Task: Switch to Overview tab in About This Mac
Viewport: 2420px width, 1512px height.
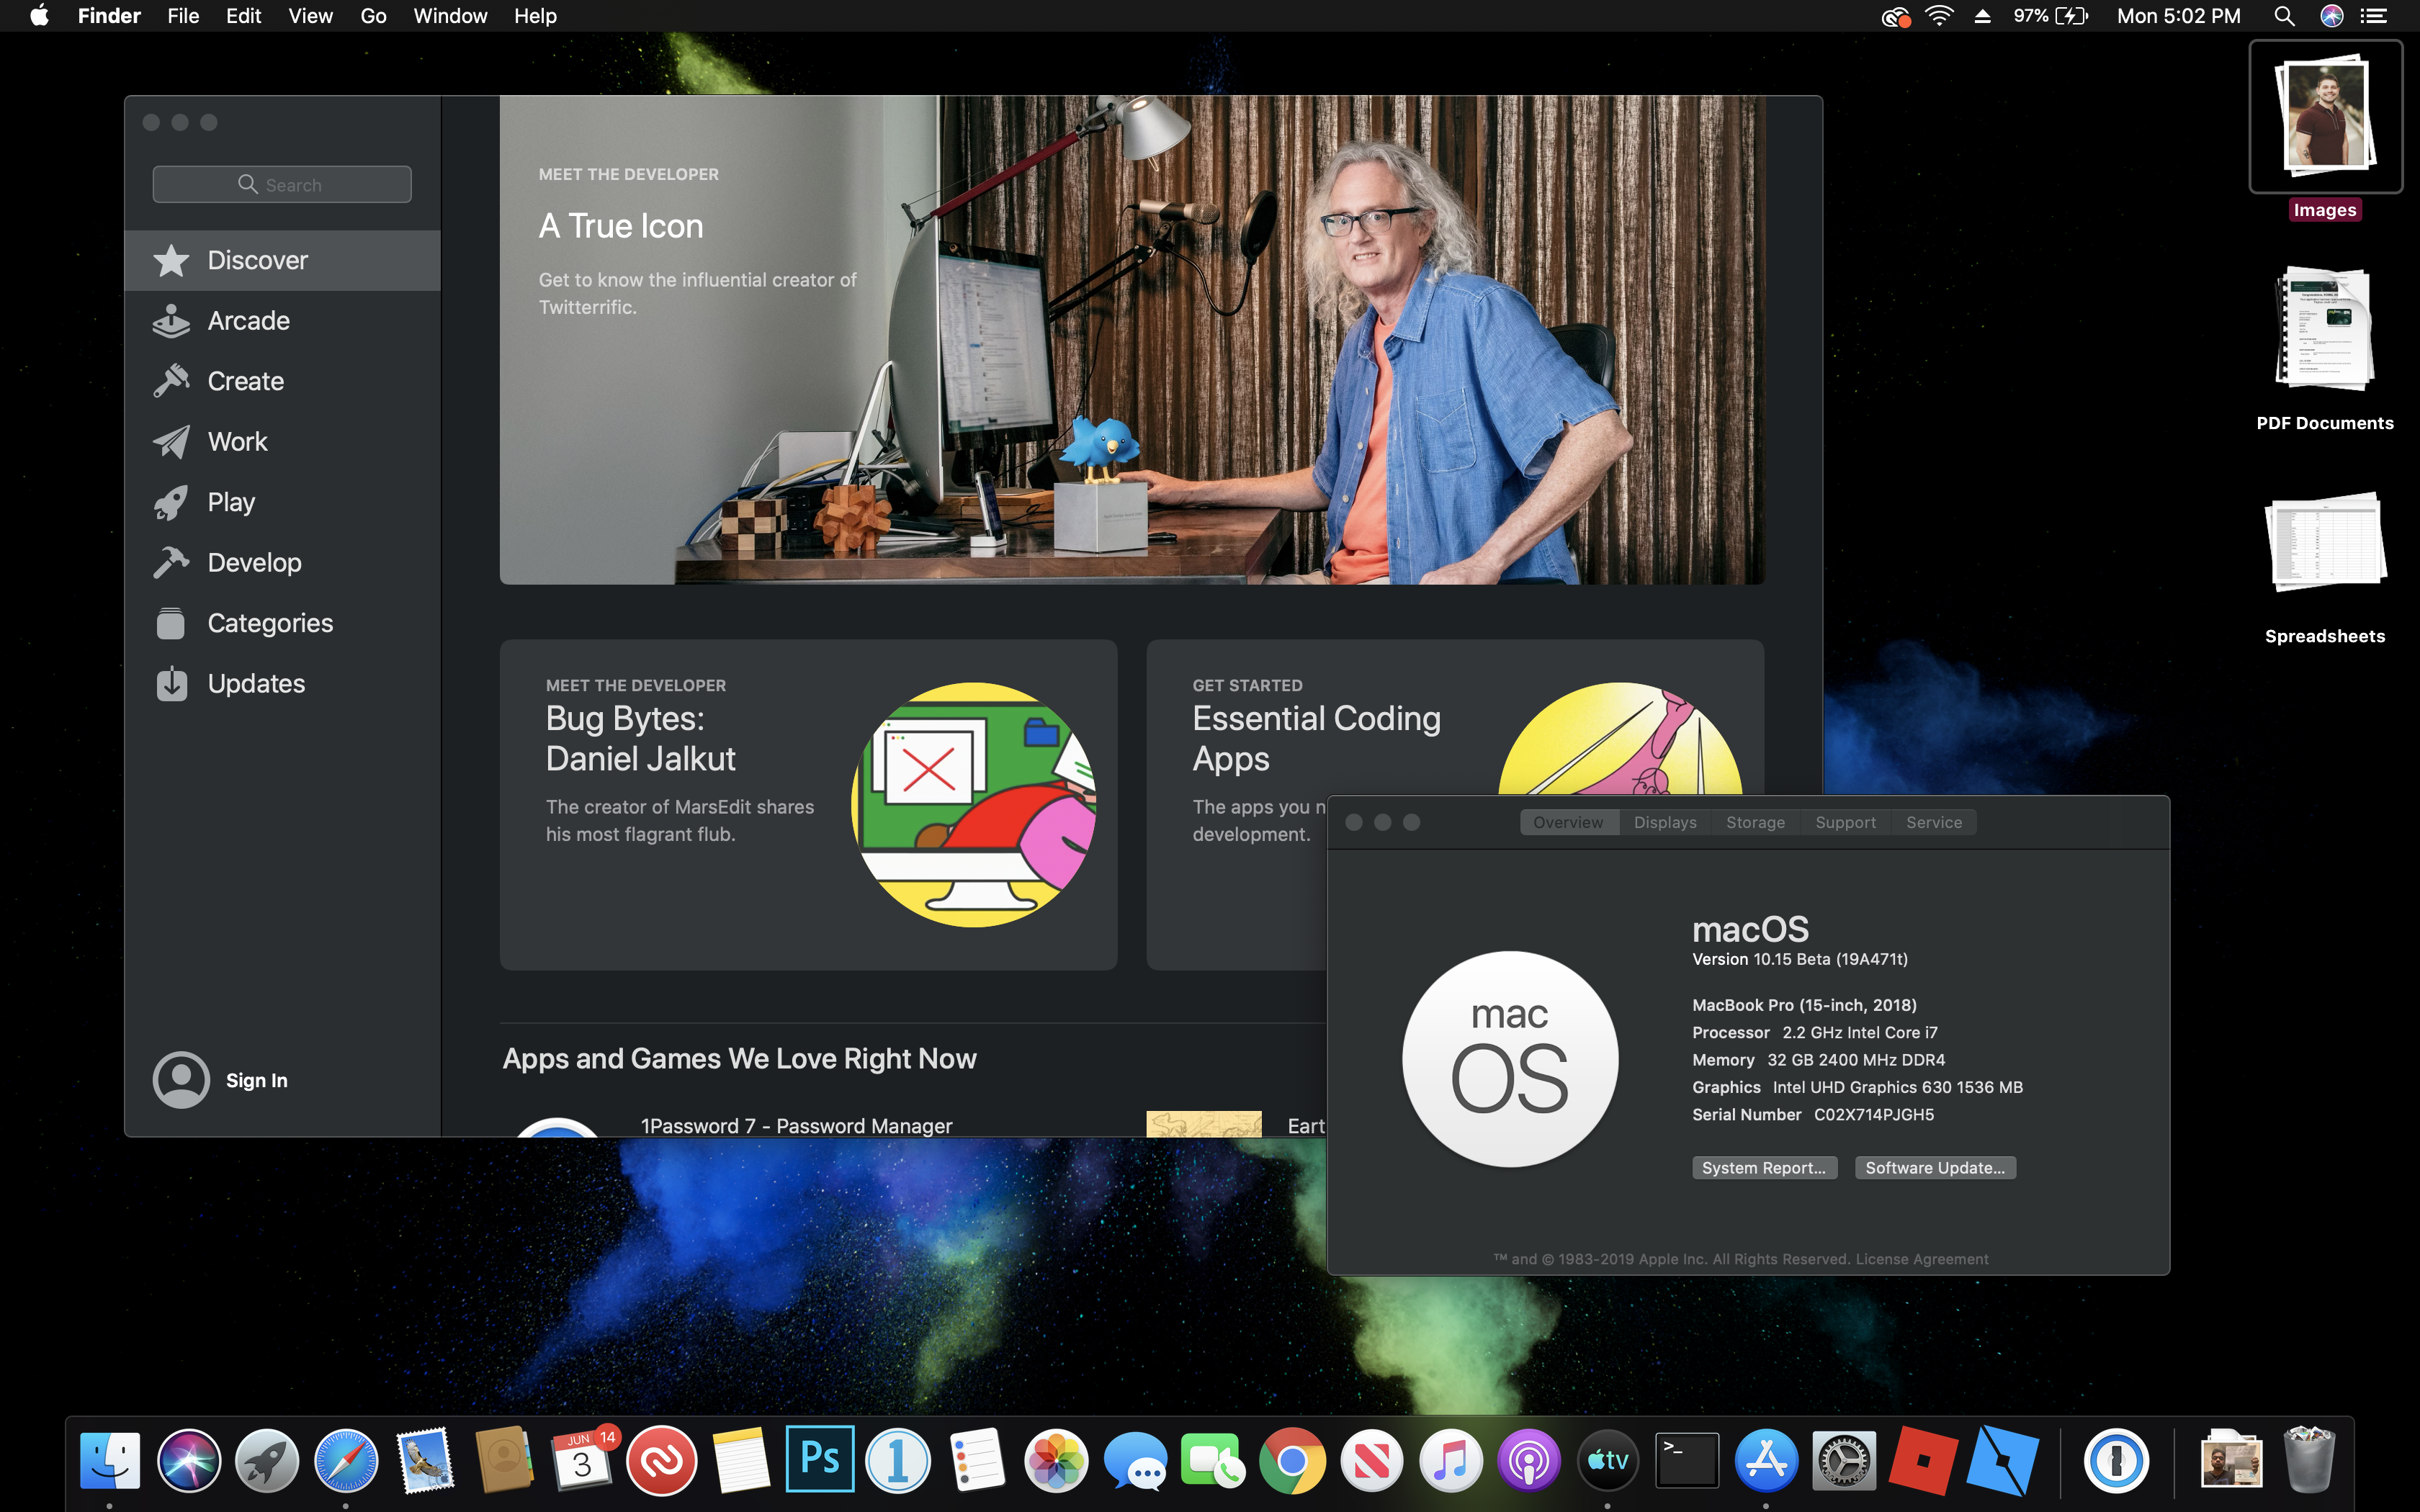Action: (1568, 822)
